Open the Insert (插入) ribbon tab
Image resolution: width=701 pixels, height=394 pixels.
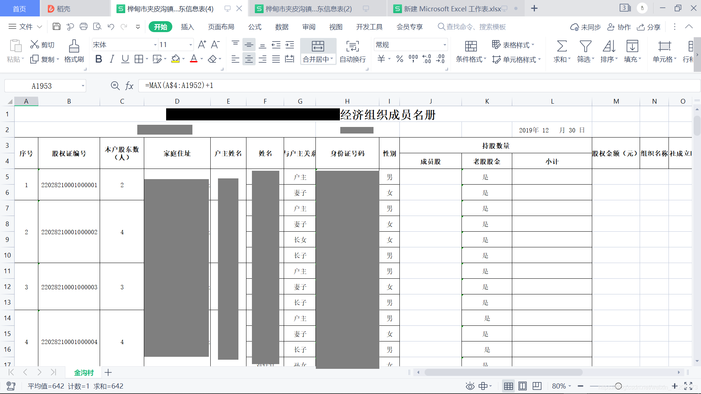tap(187, 27)
